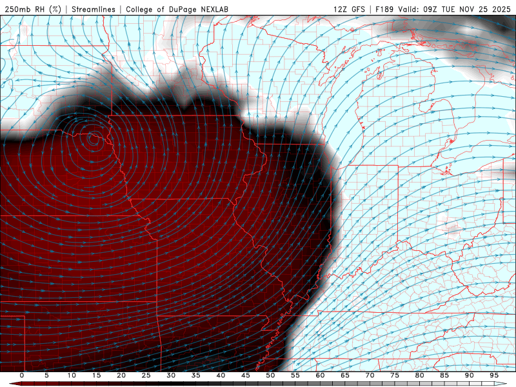516x387 pixels.
Task: Click the colorbar label "95"
Action: [494, 375]
